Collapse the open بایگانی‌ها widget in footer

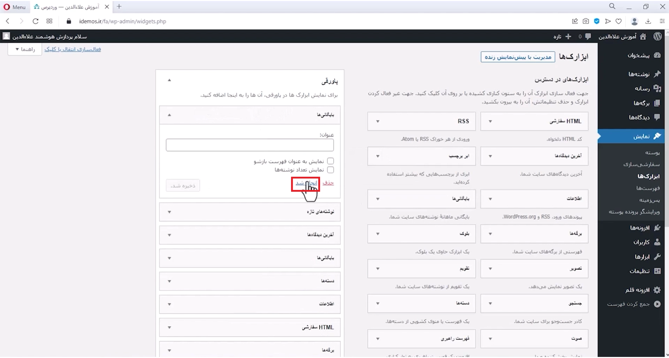169,115
